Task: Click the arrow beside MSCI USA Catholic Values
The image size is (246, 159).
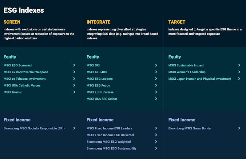Action: coord(74,85)
